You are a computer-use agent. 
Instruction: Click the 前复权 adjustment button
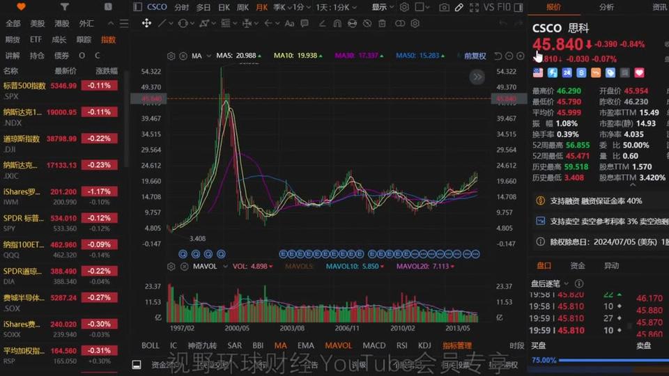(x=475, y=56)
